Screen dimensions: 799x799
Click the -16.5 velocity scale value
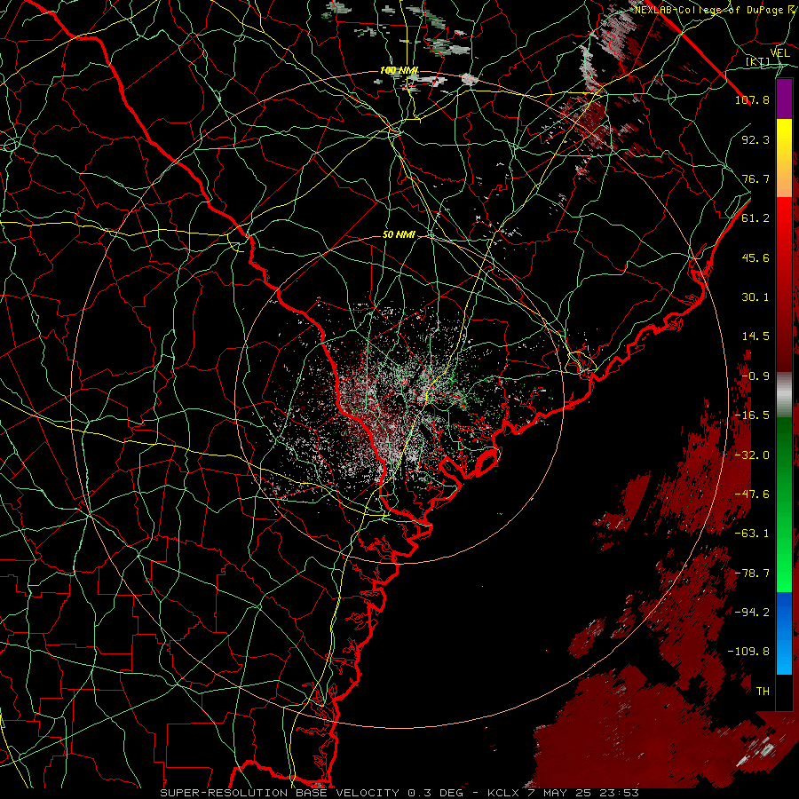point(752,415)
